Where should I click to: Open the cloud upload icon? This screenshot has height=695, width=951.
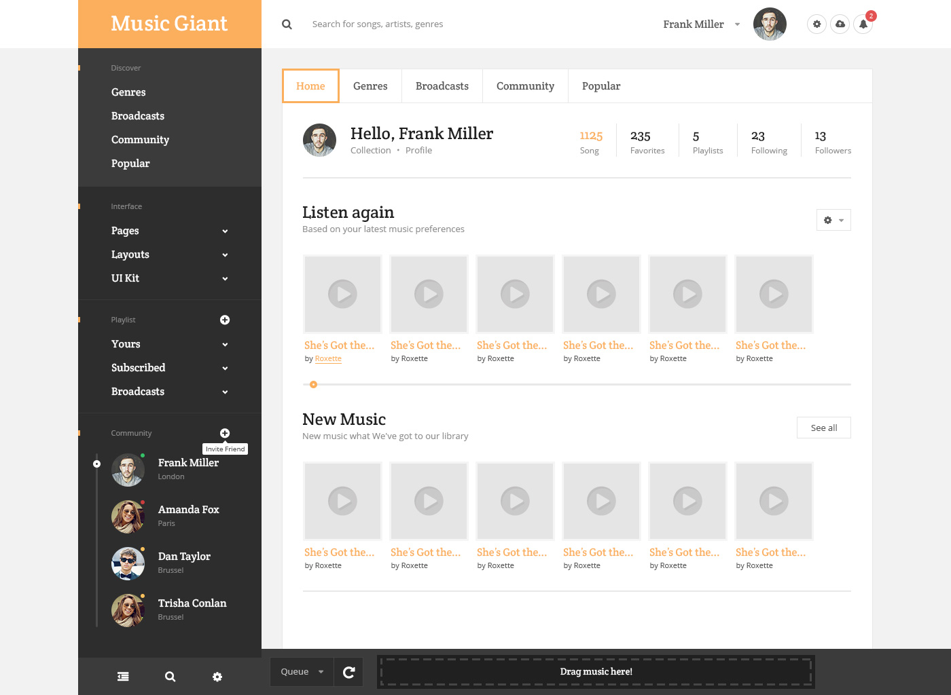point(840,24)
